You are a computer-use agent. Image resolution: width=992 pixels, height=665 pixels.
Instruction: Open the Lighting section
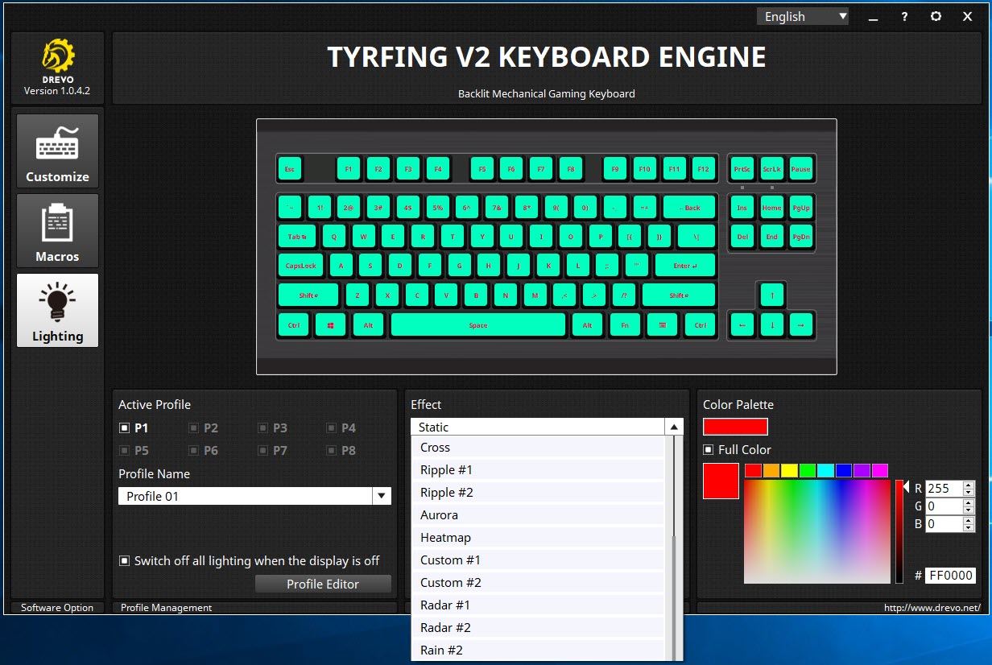click(57, 310)
